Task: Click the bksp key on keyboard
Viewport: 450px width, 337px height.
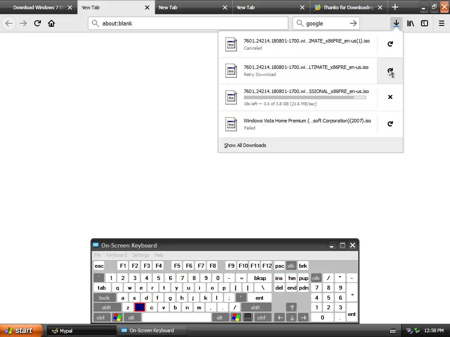Action: [260, 278]
